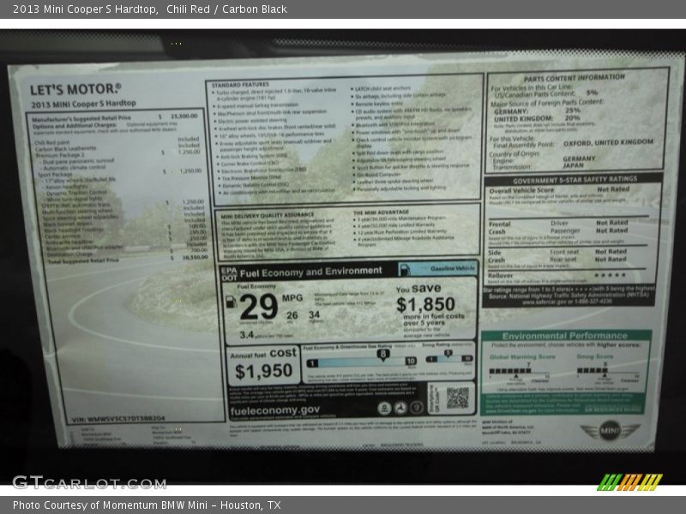Image resolution: width=686 pixels, height=514 pixels.
Task: Click the "Rollover" rating label
Action: pos(501,275)
